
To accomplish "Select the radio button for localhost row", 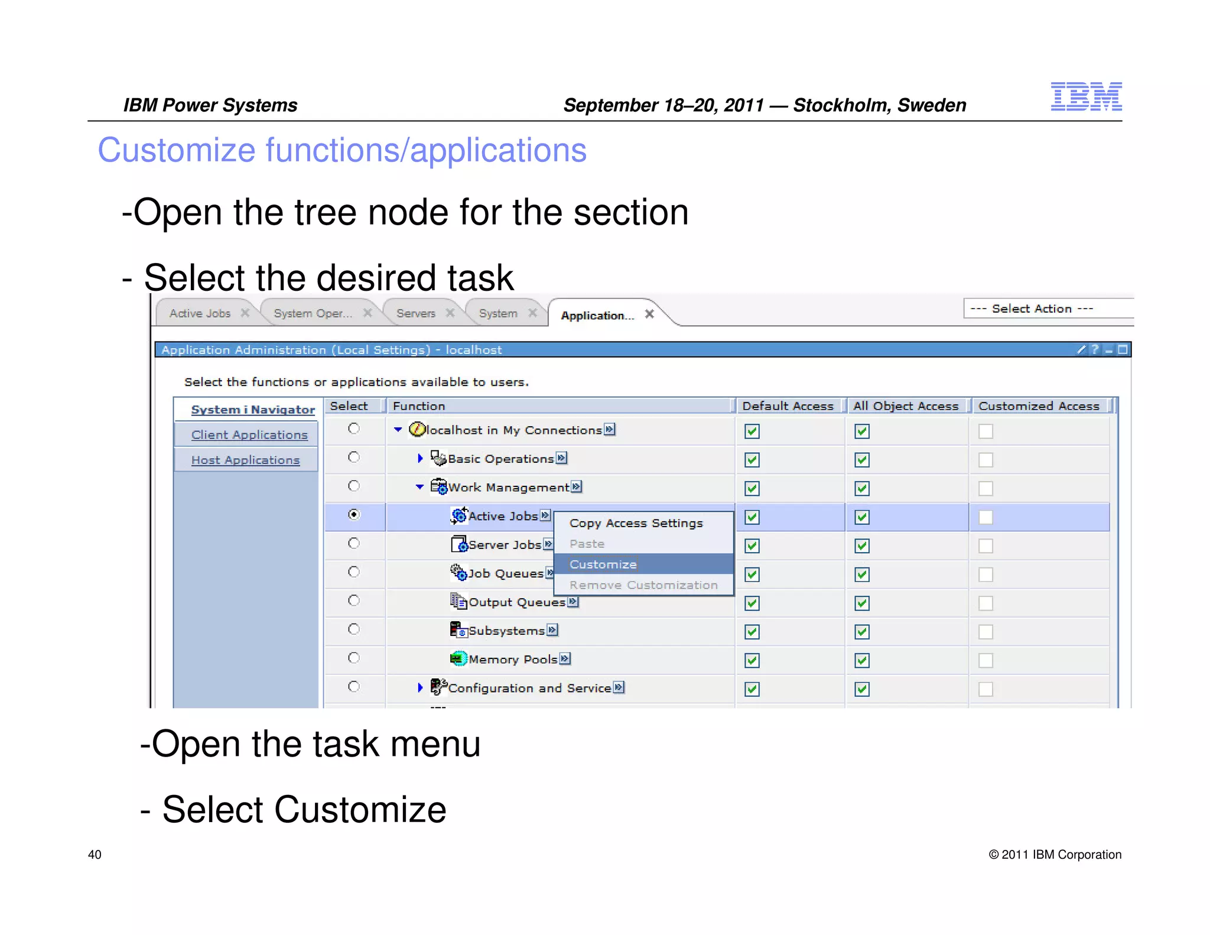I will pos(354,428).
